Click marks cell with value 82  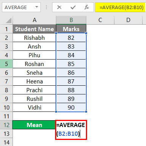tap(71, 38)
